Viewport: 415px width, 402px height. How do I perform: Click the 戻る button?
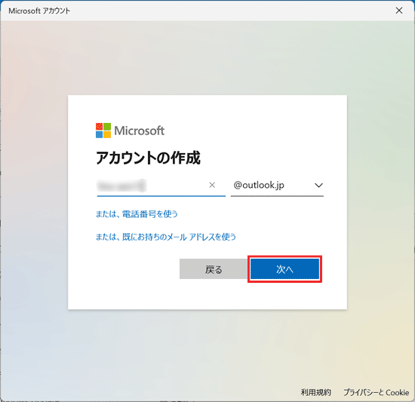(x=214, y=269)
